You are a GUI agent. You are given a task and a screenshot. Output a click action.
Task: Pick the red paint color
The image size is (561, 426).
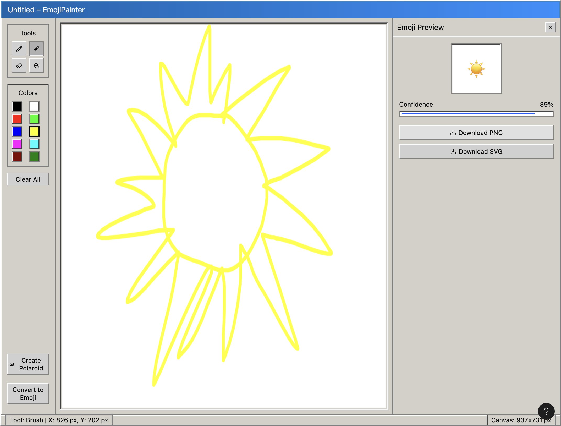pos(17,119)
